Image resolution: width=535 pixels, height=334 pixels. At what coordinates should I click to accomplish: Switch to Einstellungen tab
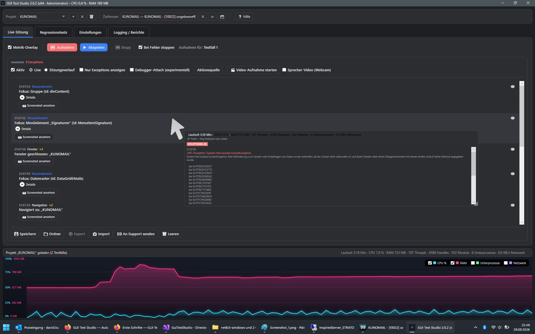coord(90,32)
